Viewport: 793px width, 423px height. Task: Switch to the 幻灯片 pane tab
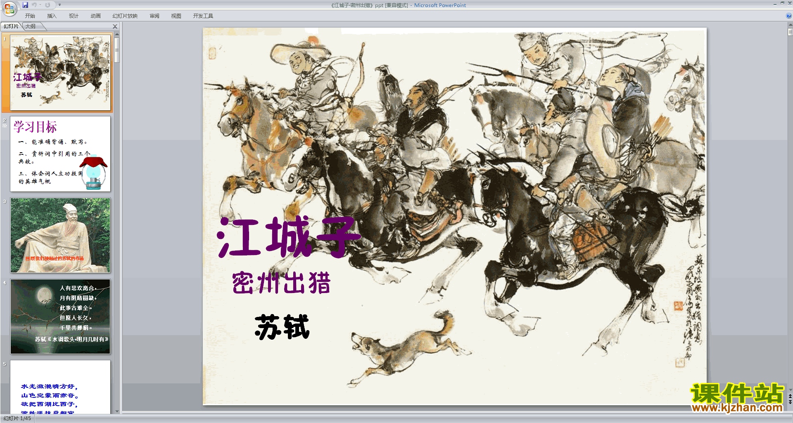click(x=11, y=26)
